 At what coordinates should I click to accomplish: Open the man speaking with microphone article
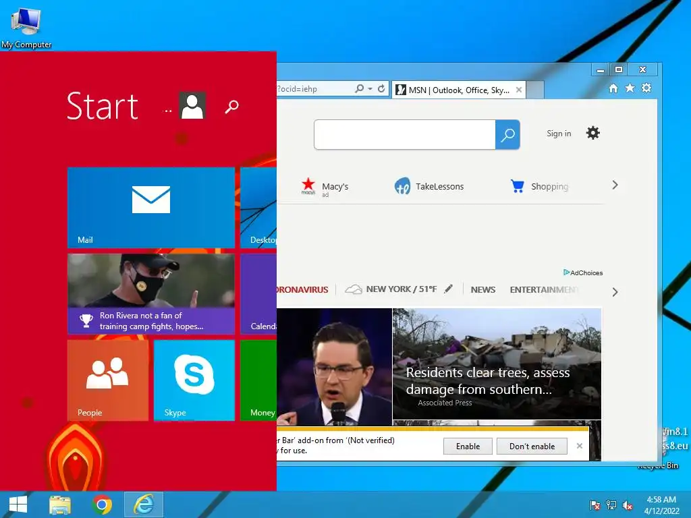tap(335, 366)
